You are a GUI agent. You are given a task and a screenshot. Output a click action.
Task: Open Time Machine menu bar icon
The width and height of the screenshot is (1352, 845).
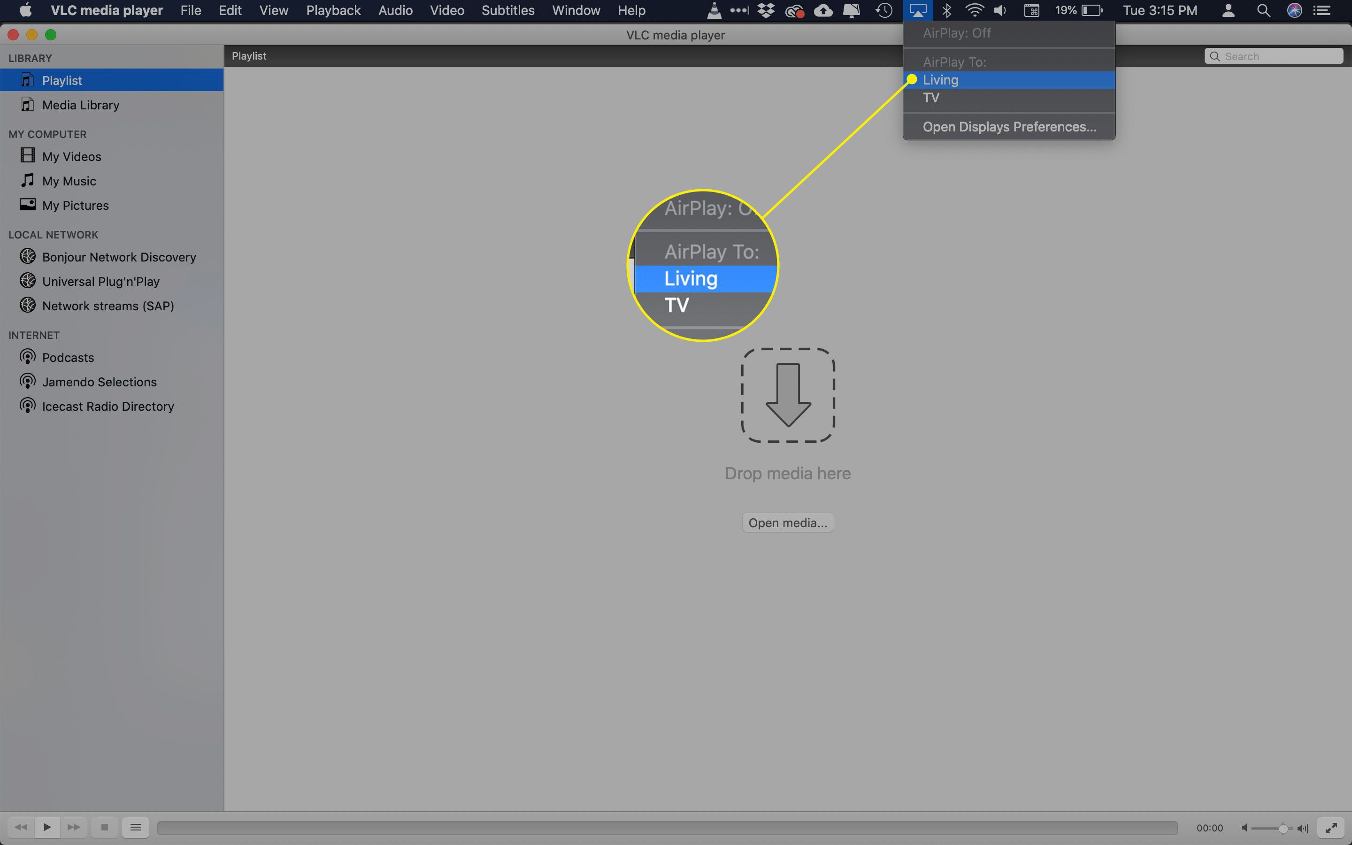(884, 10)
